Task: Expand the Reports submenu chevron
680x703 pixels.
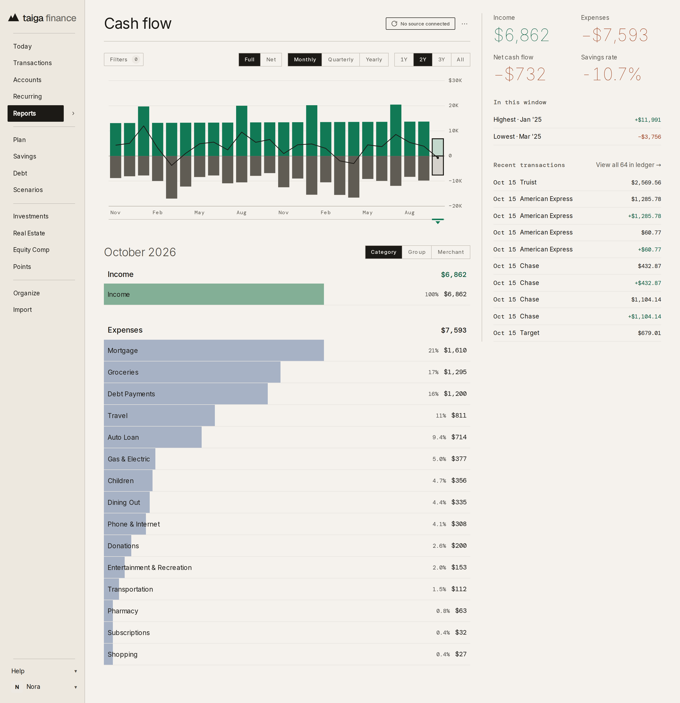Action: pos(73,113)
